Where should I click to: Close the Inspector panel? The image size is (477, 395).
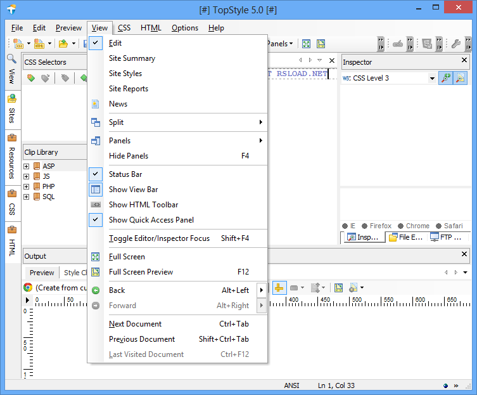(464, 60)
